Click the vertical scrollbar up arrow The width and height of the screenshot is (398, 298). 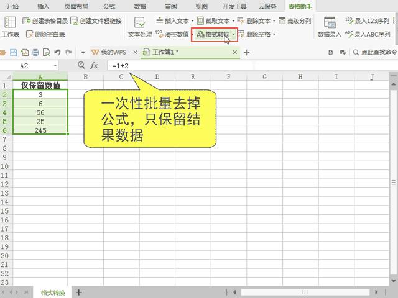tap(394, 84)
